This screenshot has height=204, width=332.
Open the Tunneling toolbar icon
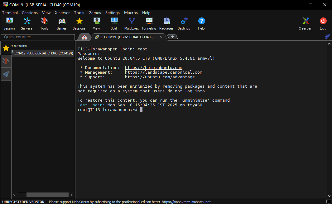[149, 24]
